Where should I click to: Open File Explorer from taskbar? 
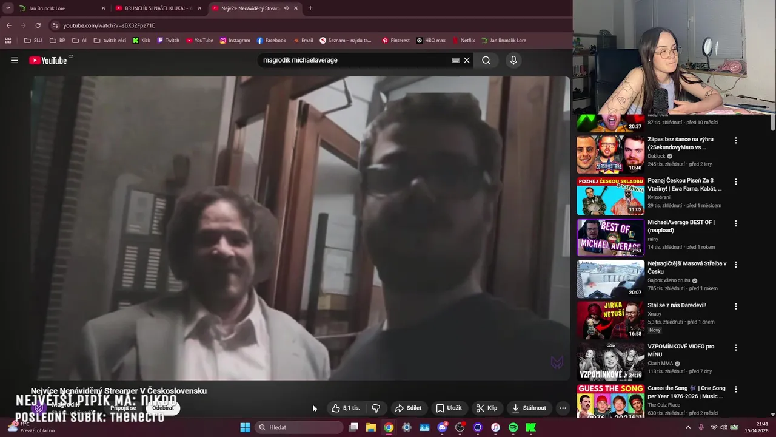pyautogui.click(x=370, y=427)
